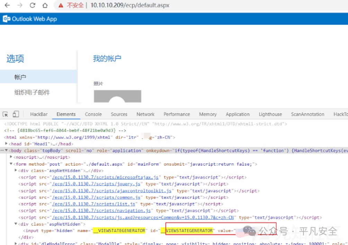Screen dimensions: 348x245
Task: Go back using the browser back arrow
Action: coord(7,5)
